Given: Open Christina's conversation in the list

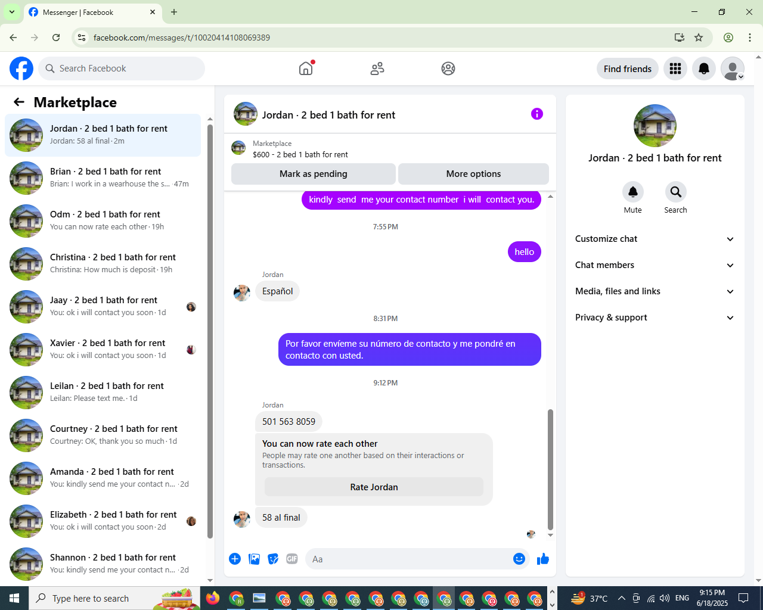Looking at the screenshot, I should pyautogui.click(x=103, y=264).
